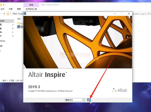Open the 查看 ribbon tab
This screenshot has height=112, width=151.
point(19,9)
